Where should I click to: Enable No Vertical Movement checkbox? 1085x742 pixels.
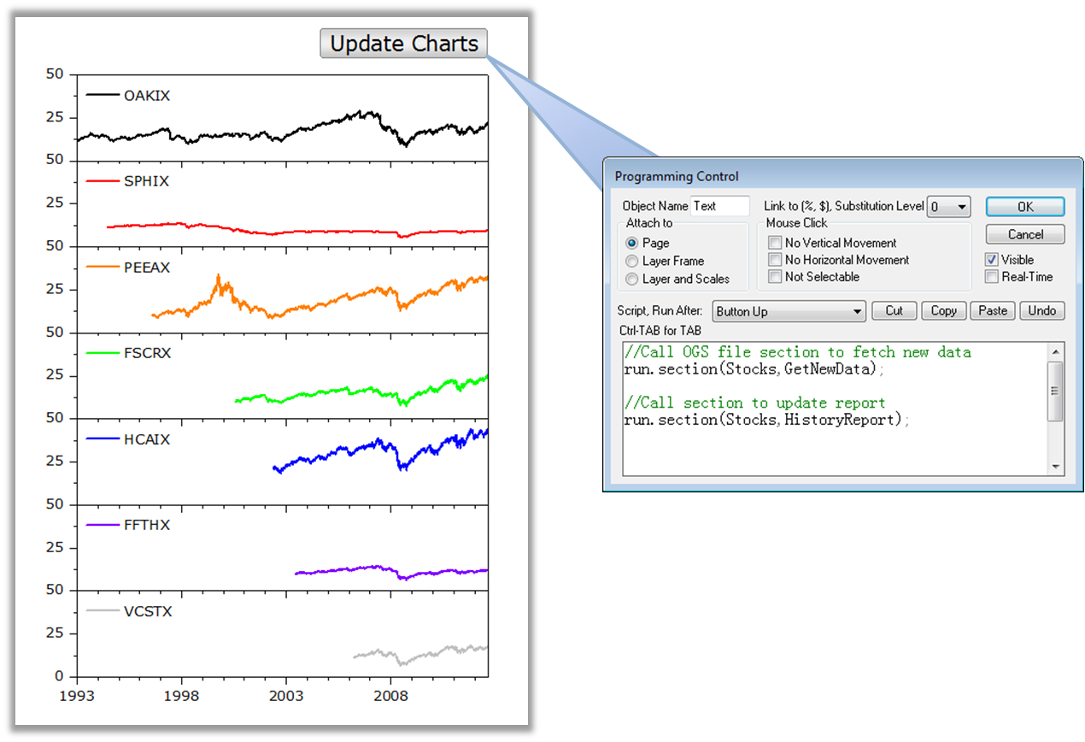coord(775,243)
